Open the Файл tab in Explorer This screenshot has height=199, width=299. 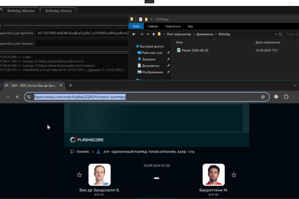[x=136, y=26]
